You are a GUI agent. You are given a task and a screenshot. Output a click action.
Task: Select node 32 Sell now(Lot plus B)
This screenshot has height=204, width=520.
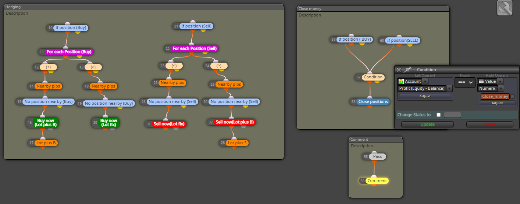pyautogui.click(x=235, y=122)
